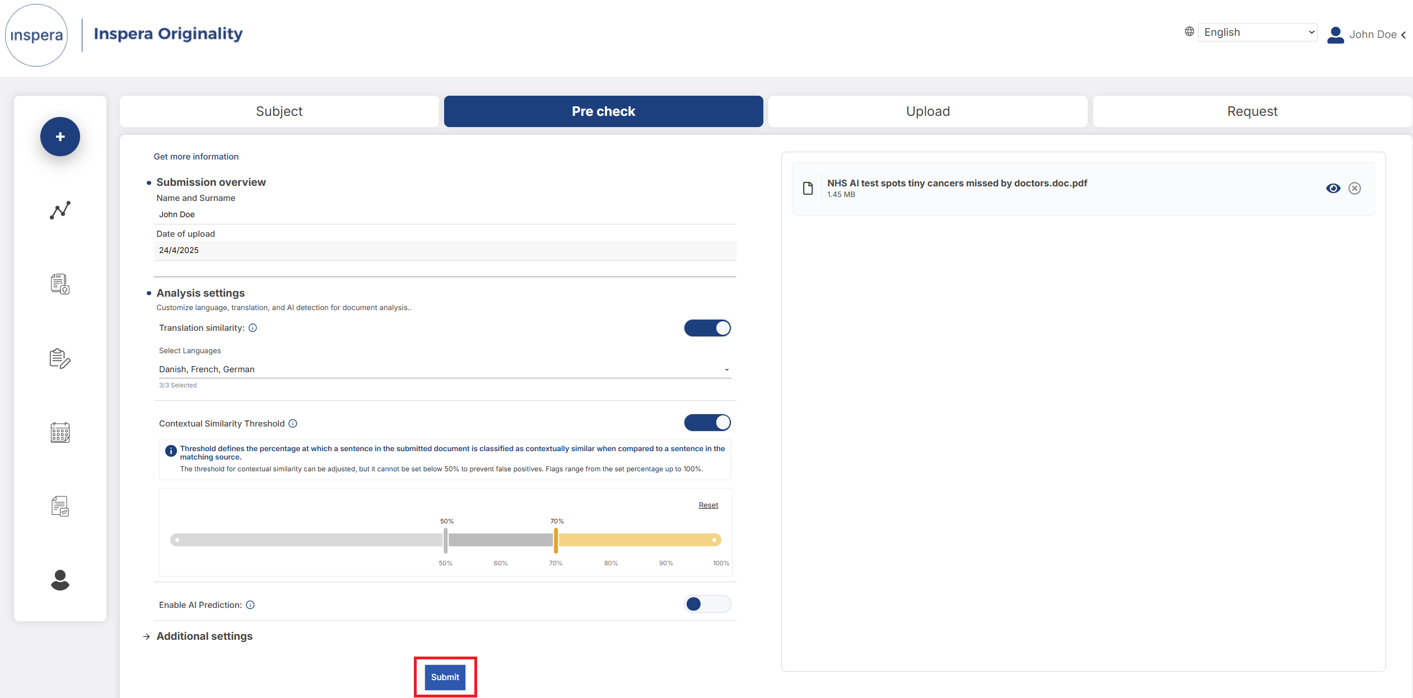
Task: Click the globe language icon
Action: (1190, 31)
